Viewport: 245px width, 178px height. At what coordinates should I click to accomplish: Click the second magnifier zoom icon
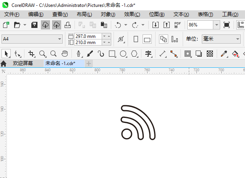point(54,54)
